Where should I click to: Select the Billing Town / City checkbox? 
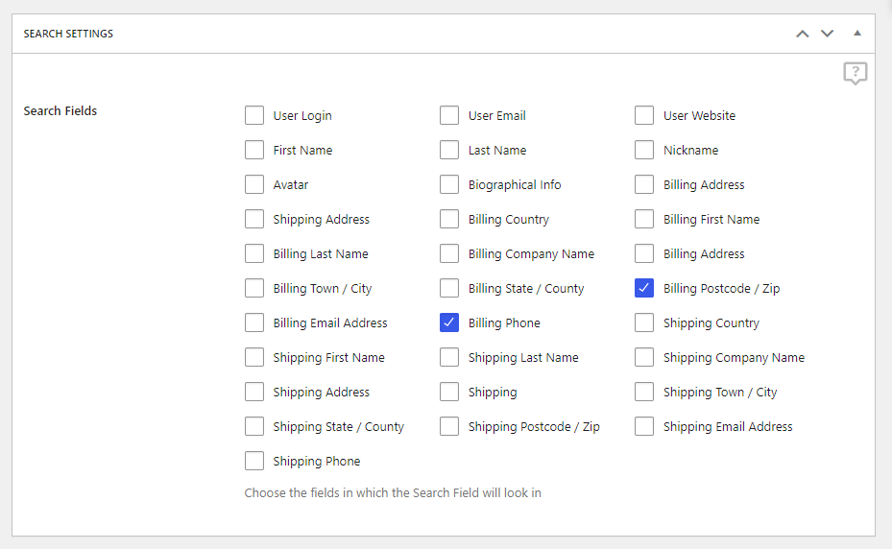(x=254, y=289)
